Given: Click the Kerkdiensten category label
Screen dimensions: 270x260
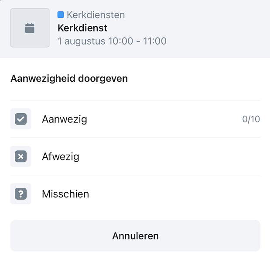Looking at the screenshot, I should click(x=96, y=15).
